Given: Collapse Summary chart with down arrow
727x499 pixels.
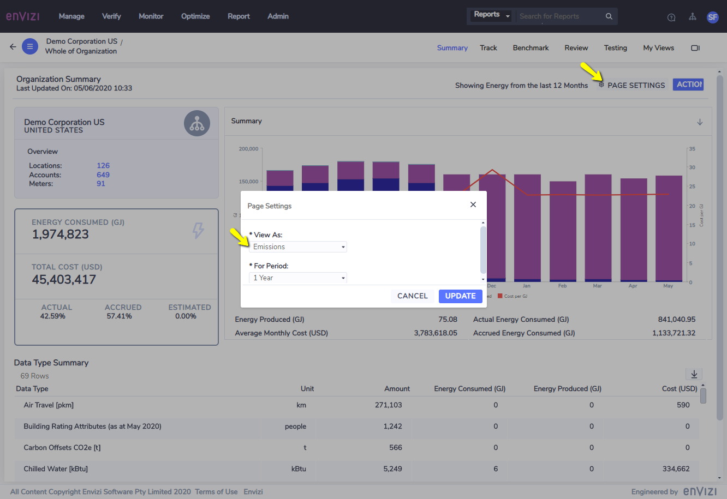Looking at the screenshot, I should click(x=700, y=122).
